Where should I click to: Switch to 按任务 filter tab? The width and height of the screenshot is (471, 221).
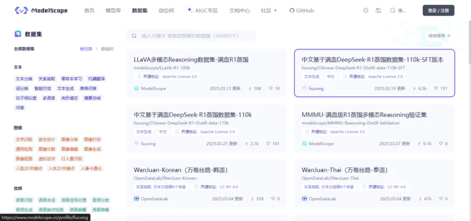(86, 49)
